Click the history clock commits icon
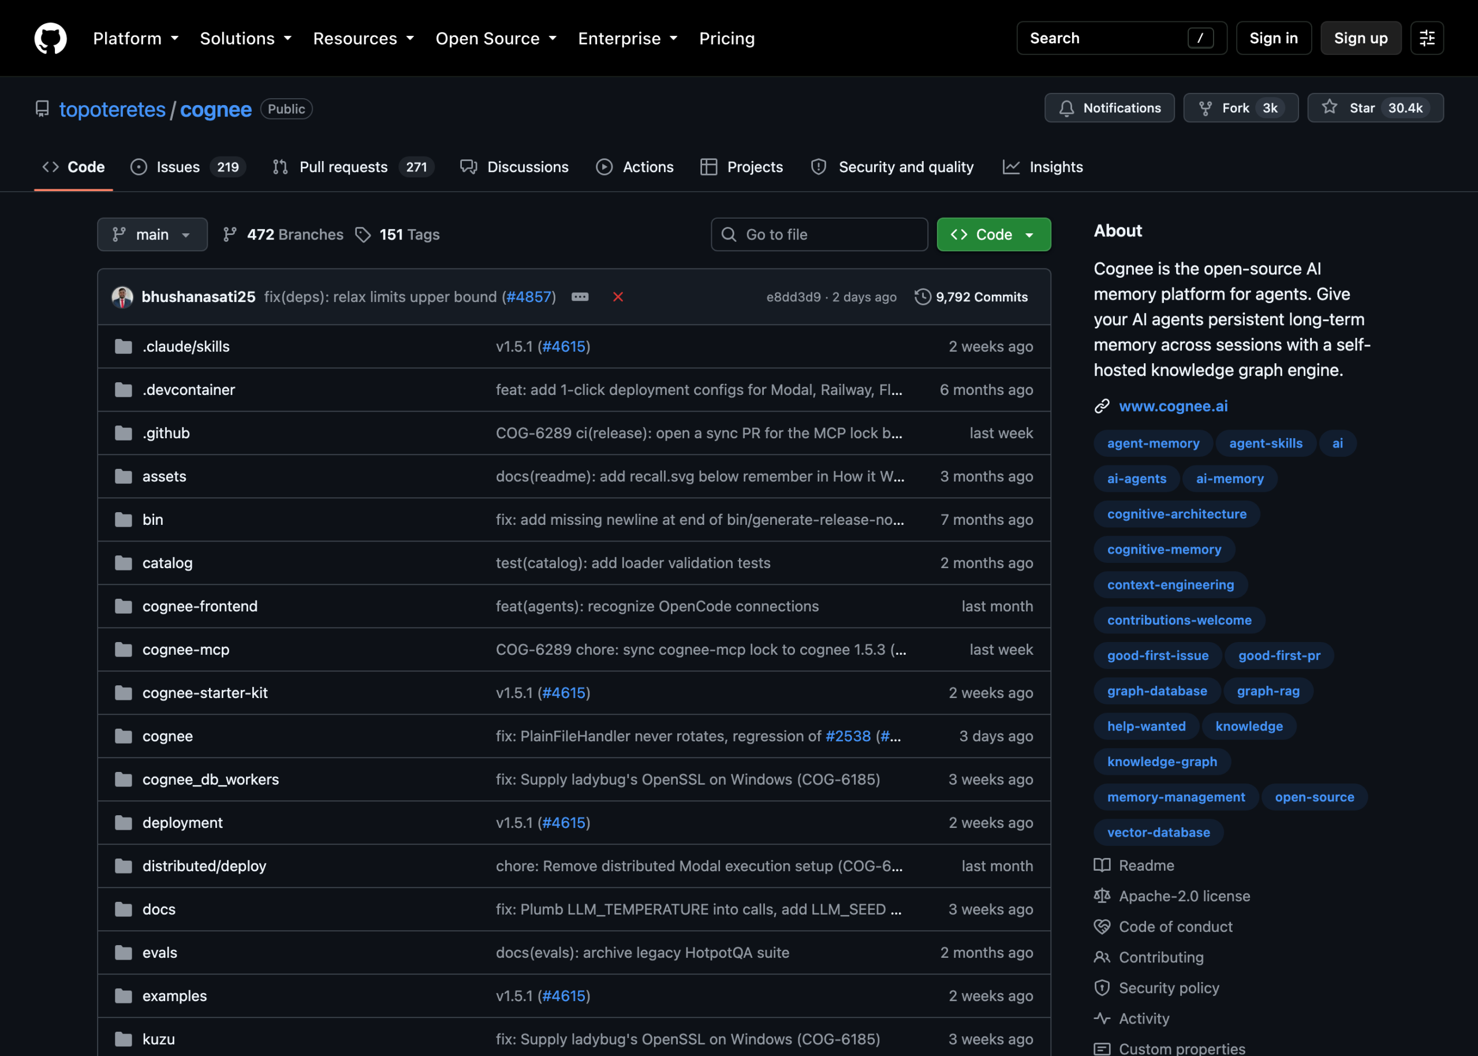The image size is (1478, 1056). tap(922, 297)
